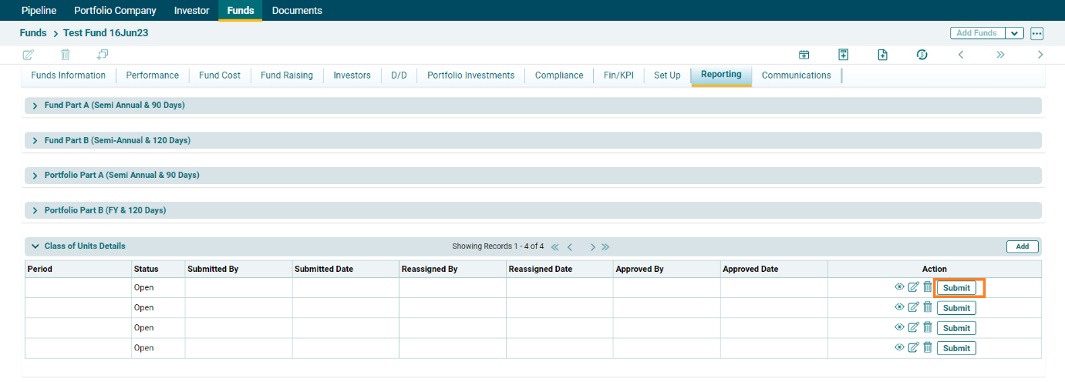Image resolution: width=1065 pixels, height=382 pixels.
Task: Open the Portfolio Company menu
Action: (x=115, y=11)
